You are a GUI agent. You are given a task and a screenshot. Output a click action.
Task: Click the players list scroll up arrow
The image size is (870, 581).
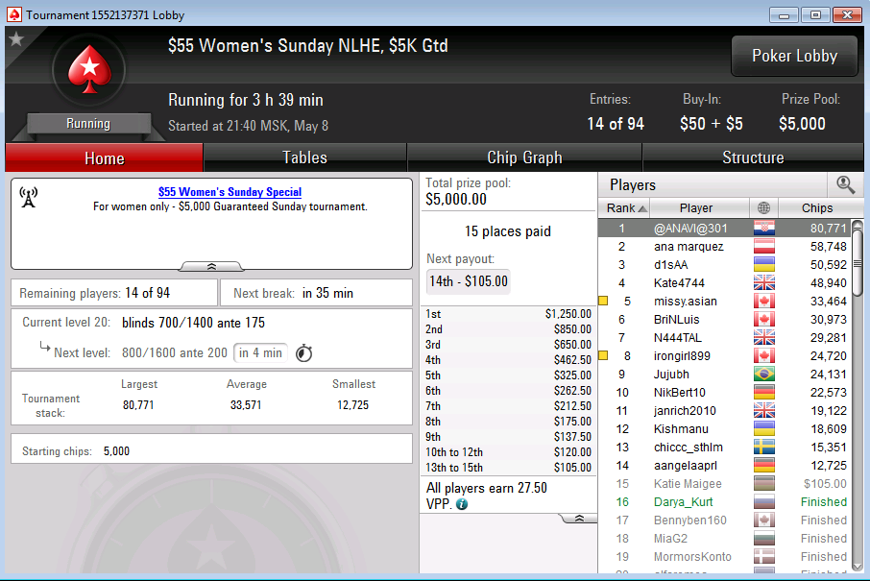pyautogui.click(x=858, y=225)
